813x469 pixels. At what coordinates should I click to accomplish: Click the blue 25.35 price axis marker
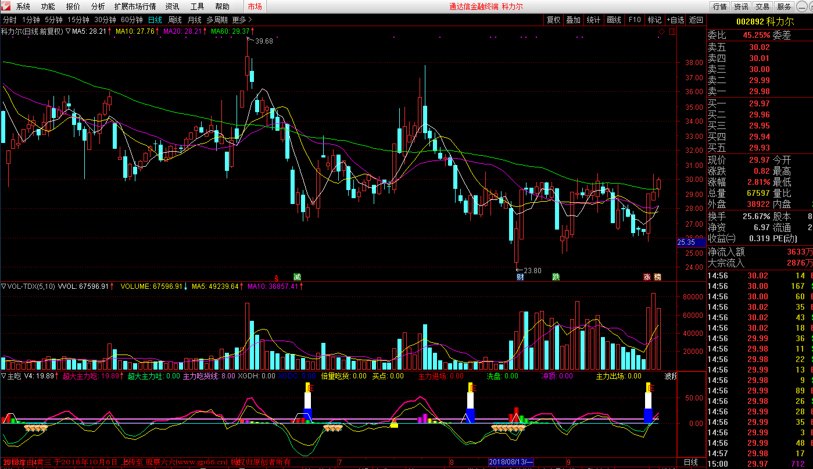(692, 242)
